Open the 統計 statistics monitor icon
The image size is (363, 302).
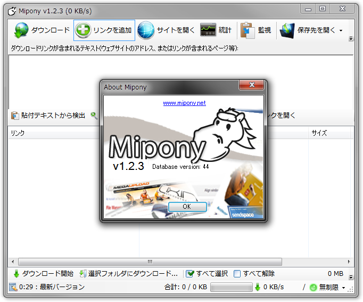tap(208, 30)
